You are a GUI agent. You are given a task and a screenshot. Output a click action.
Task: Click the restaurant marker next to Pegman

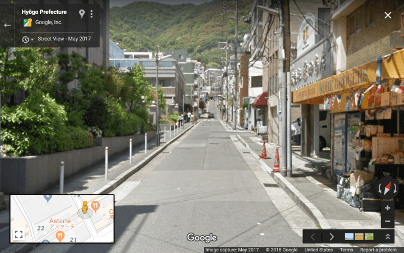click(95, 206)
